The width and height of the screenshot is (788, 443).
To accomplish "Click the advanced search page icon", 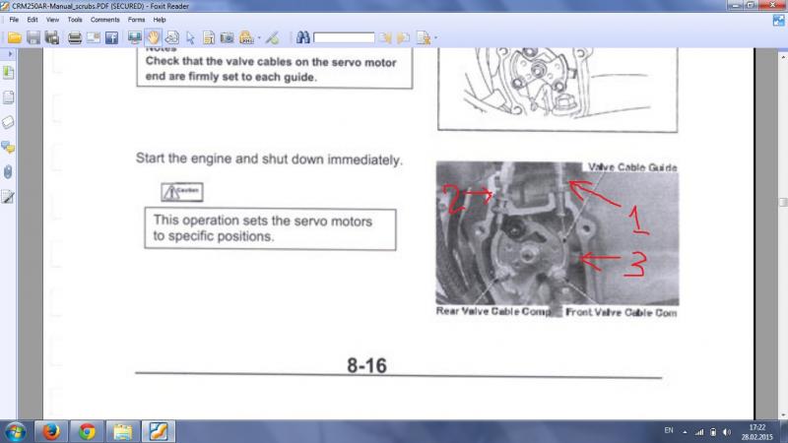I will point(424,37).
